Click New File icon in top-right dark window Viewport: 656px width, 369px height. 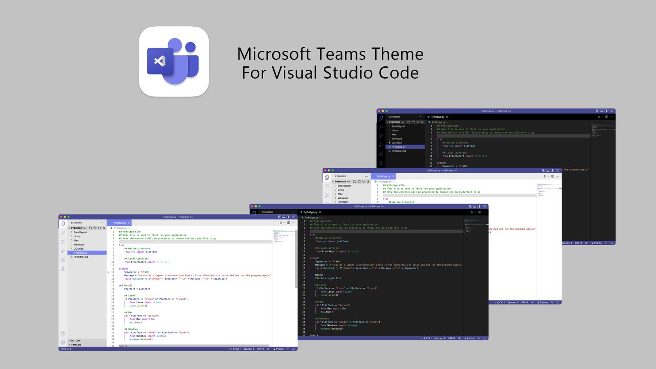[x=409, y=122]
